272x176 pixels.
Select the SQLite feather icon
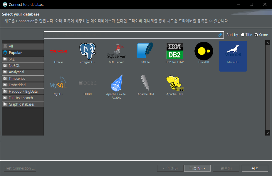pos(145,51)
